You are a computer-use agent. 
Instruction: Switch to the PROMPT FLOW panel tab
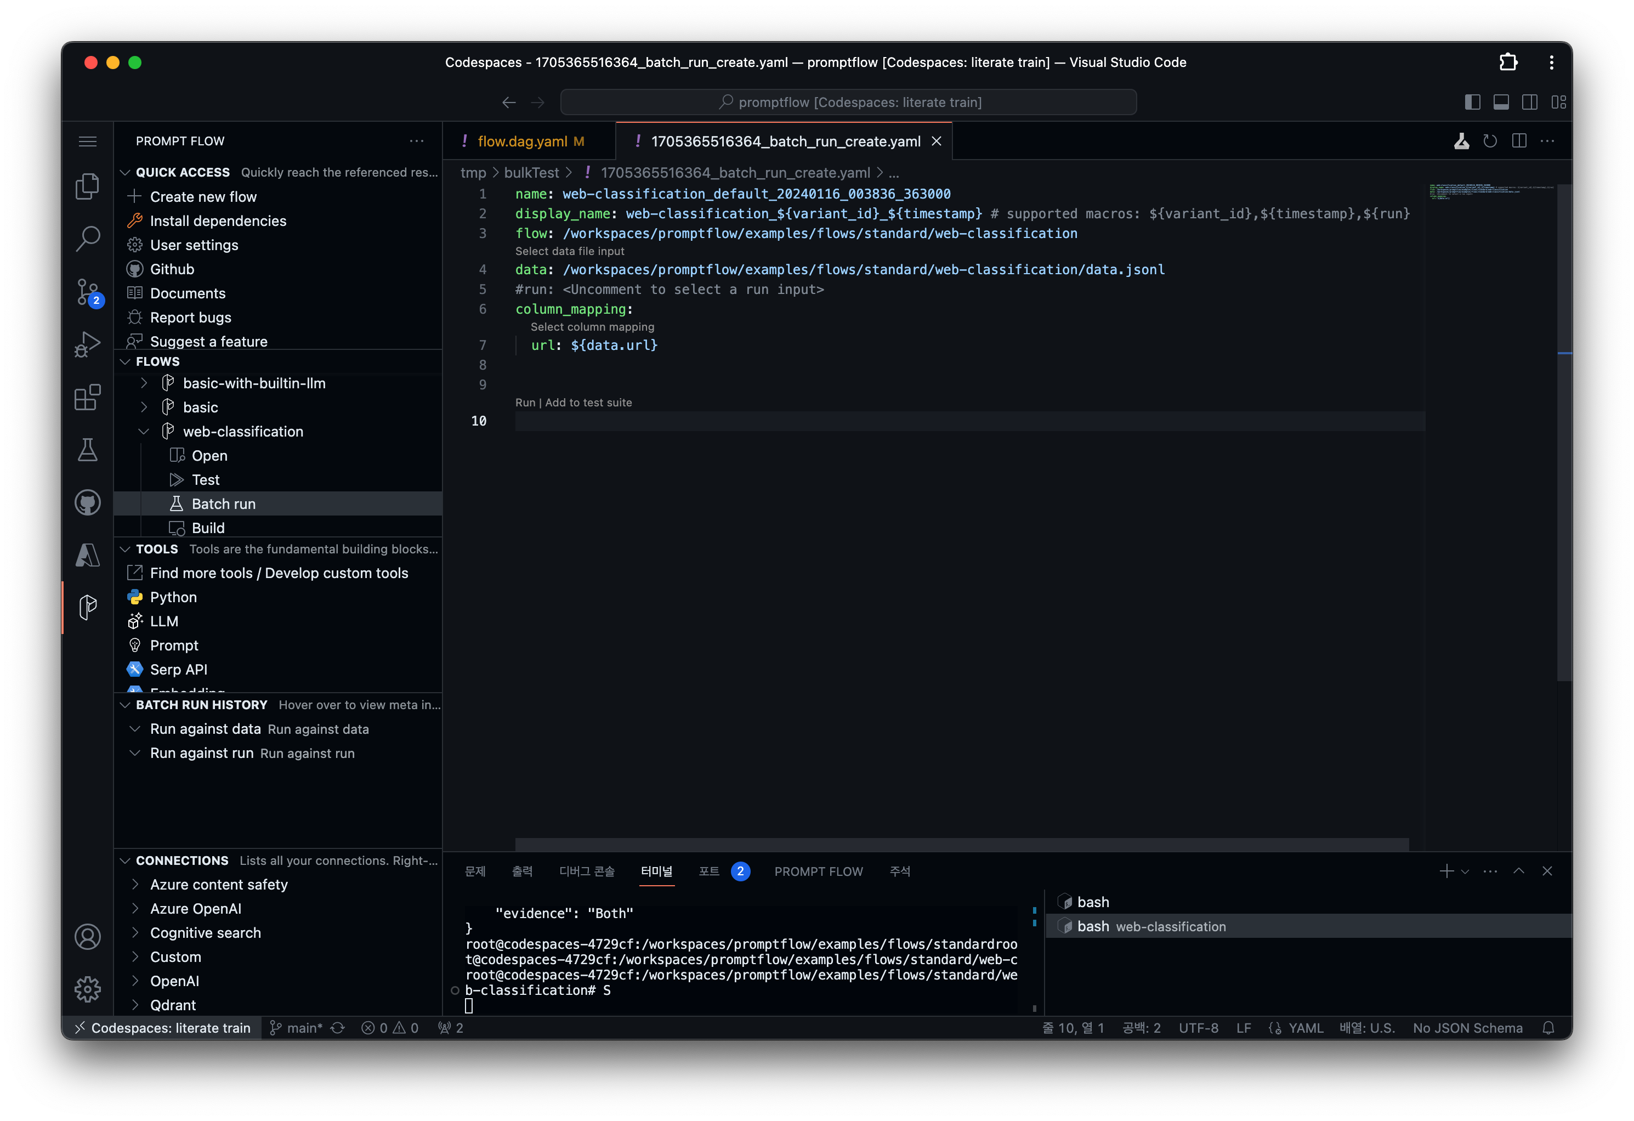[x=819, y=871]
